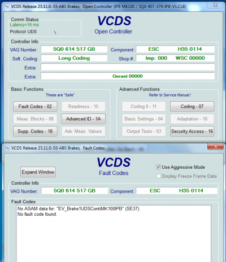
Task: Click Output Tests - 03 button
Action: tap(144, 131)
